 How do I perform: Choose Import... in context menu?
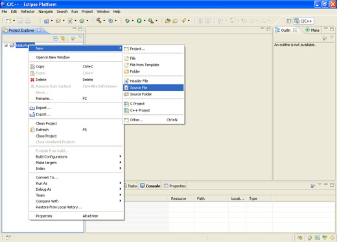(76, 108)
